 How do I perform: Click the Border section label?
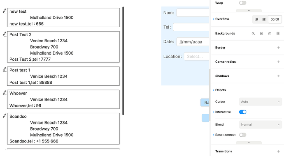[220, 48]
